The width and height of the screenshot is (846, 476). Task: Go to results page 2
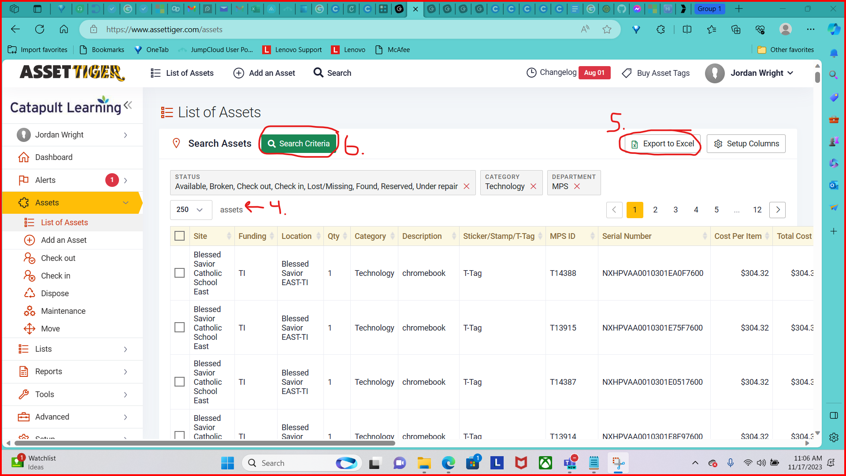tap(655, 210)
